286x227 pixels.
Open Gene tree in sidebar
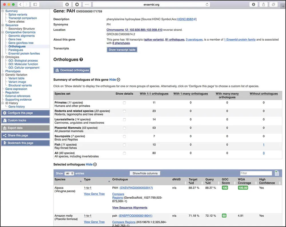15,39
